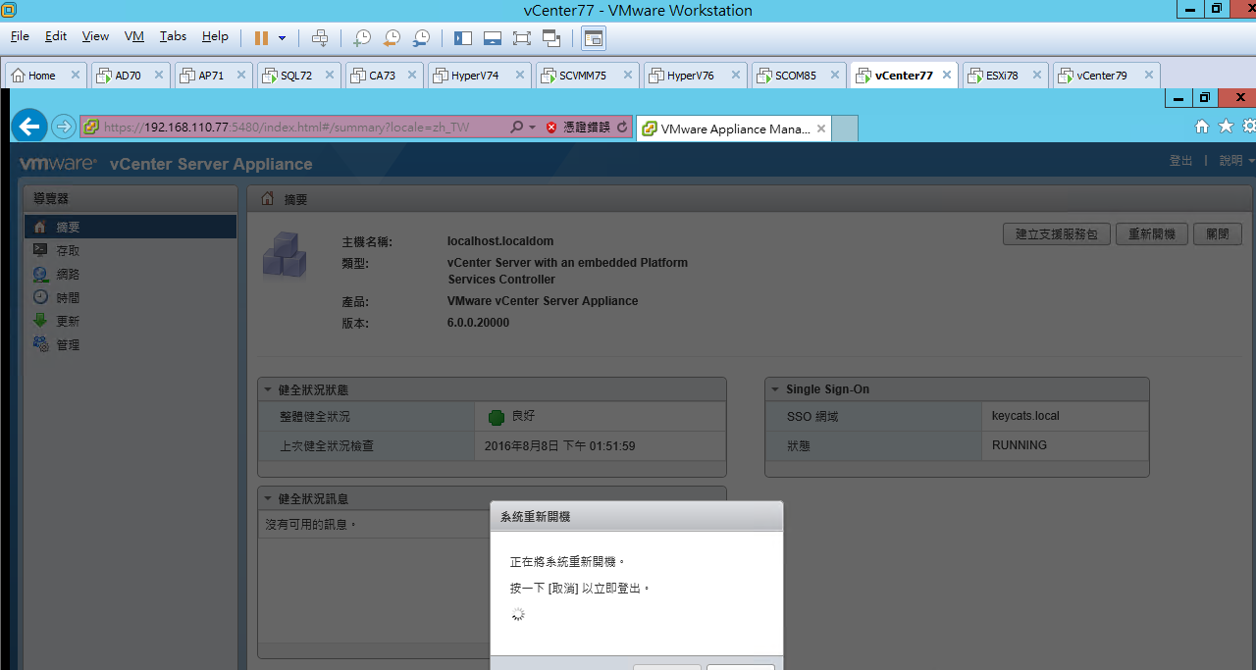Click the browser favorites star icon

[x=1226, y=127]
